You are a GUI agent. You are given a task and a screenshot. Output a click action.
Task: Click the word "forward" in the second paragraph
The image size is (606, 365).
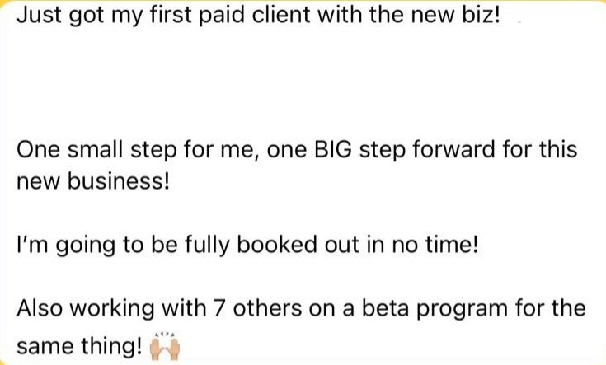click(x=453, y=149)
